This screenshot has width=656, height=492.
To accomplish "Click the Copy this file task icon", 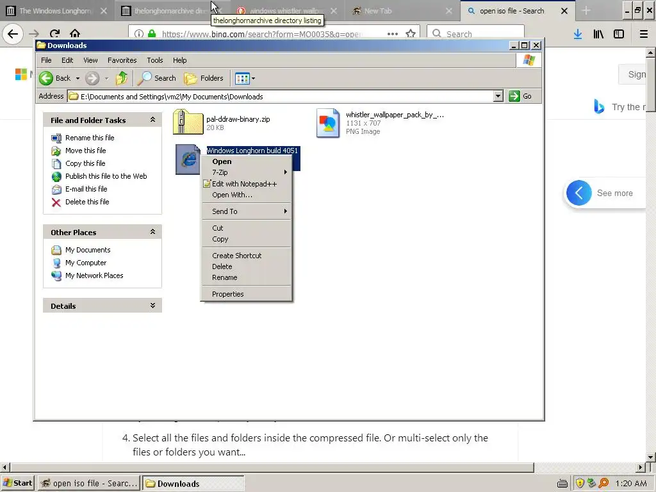I will pyautogui.click(x=56, y=163).
